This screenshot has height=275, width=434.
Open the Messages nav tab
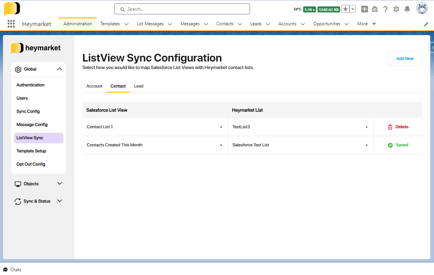click(190, 24)
